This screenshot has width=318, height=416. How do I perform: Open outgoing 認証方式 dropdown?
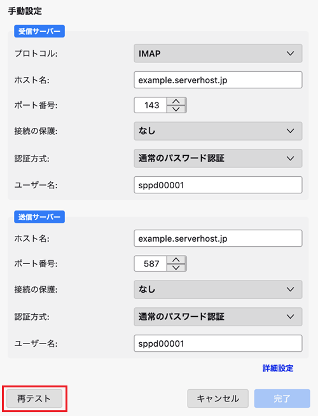[218, 317]
